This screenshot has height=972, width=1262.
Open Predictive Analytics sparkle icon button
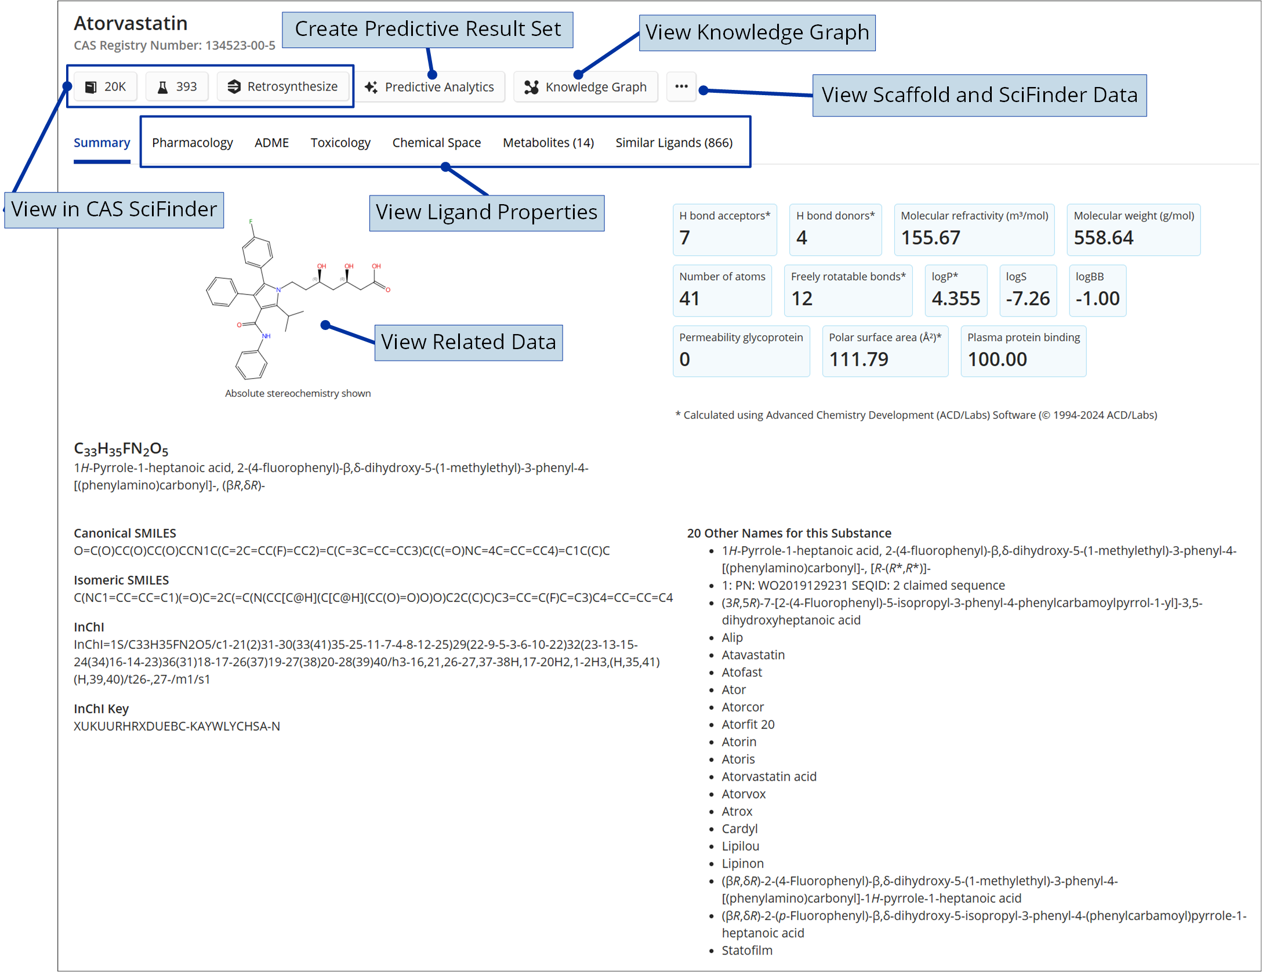pos(429,87)
